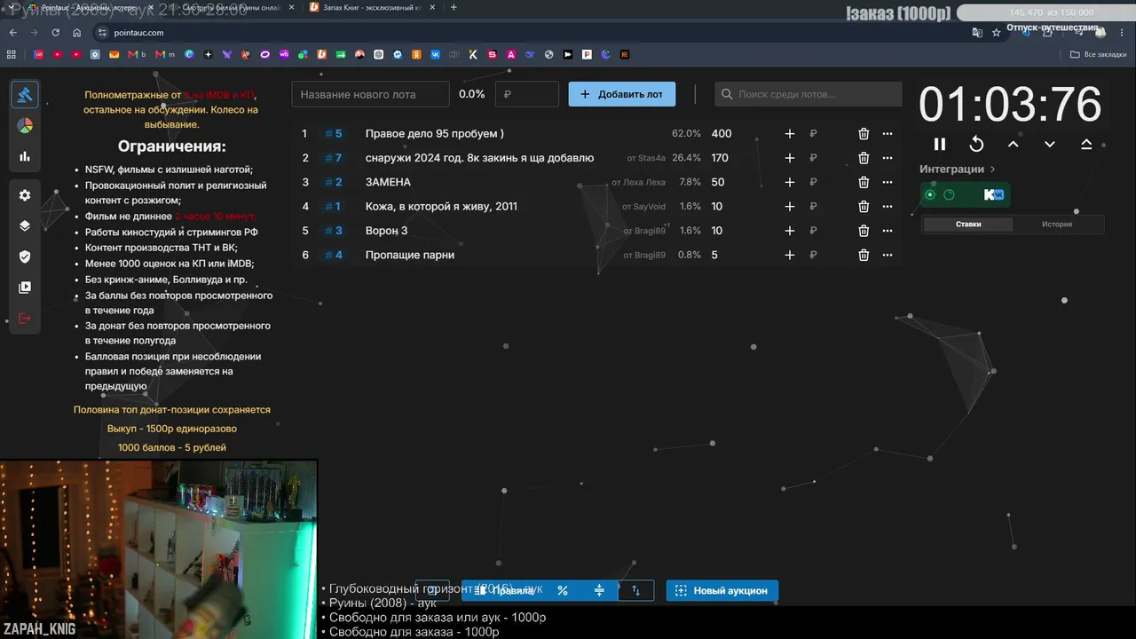1136x639 pixels.
Task: Click the Правое дело 95 пробуем lot name
Action: point(435,134)
